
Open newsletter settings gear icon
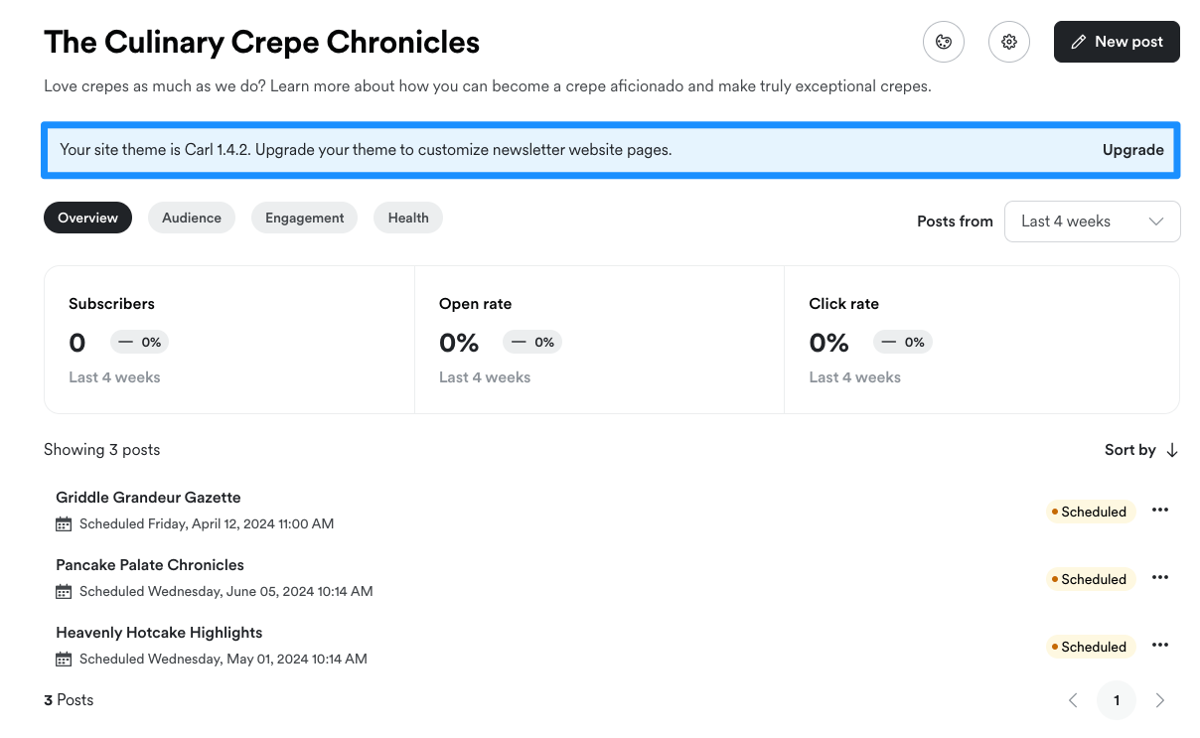1009,42
